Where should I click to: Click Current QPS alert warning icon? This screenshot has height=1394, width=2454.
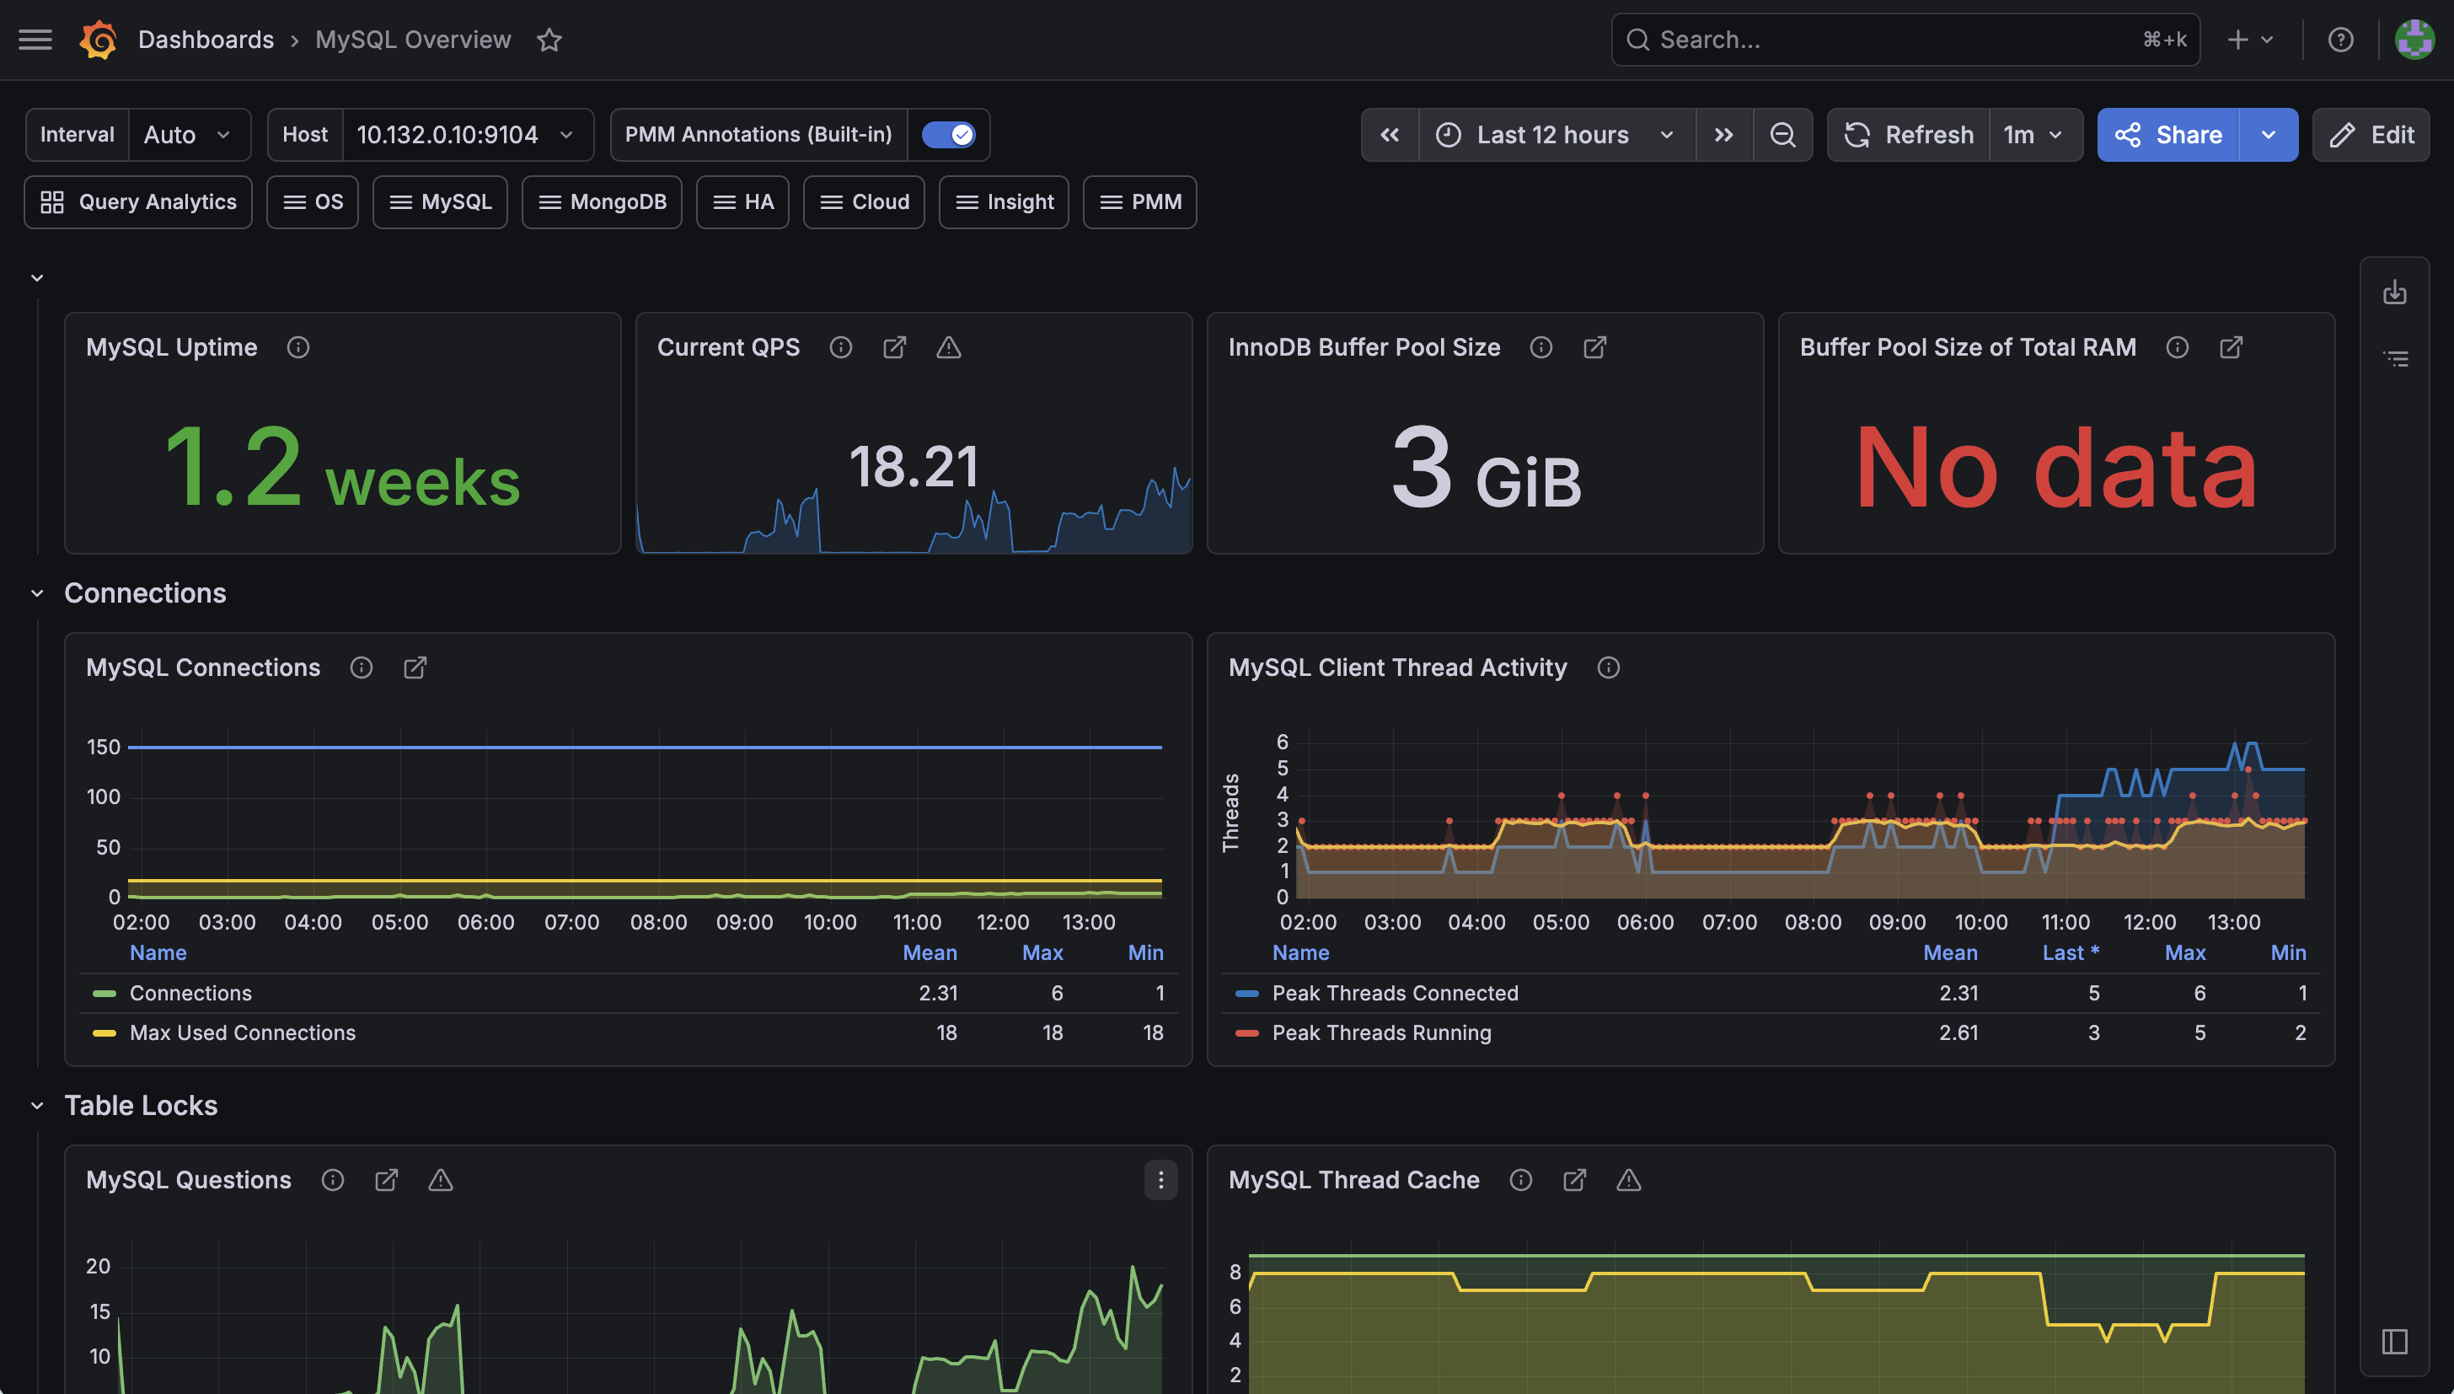(947, 347)
